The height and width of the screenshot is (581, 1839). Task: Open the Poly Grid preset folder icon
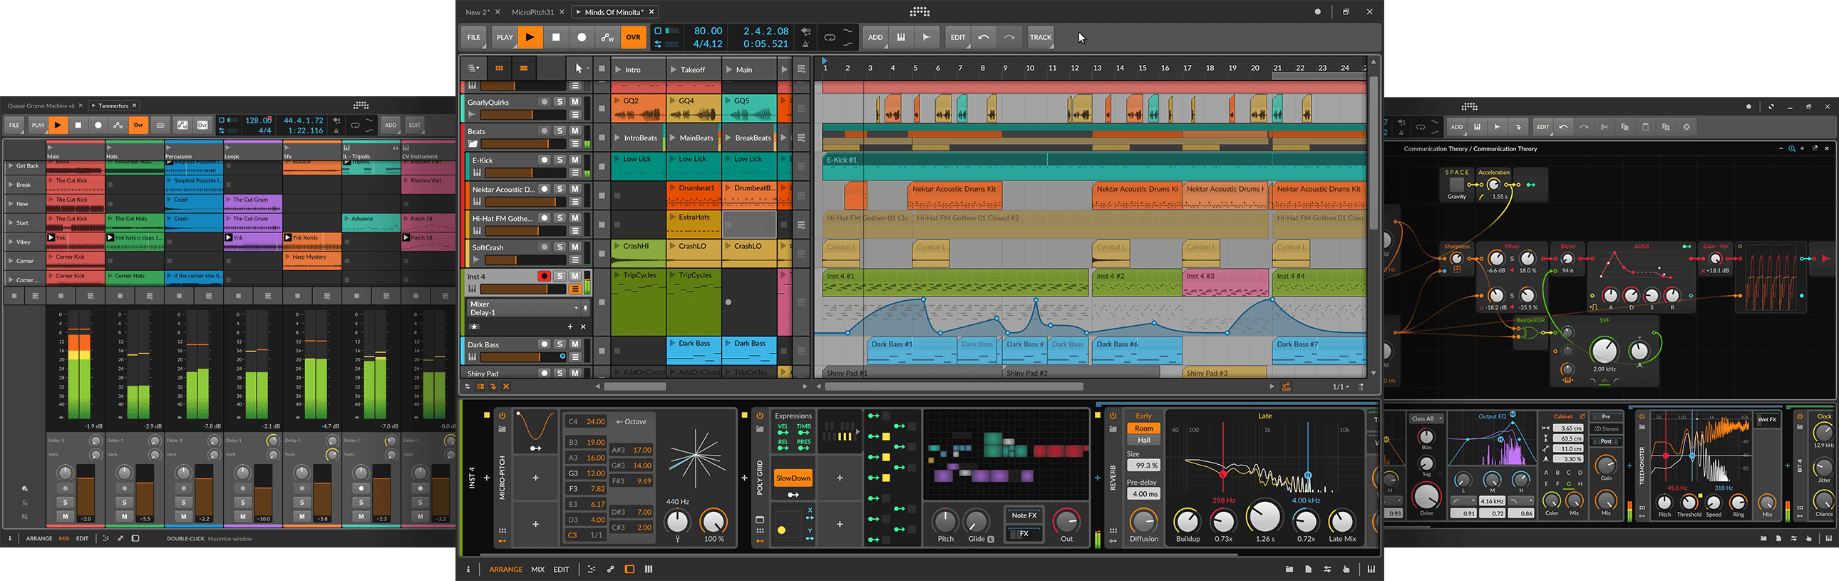tap(760, 430)
